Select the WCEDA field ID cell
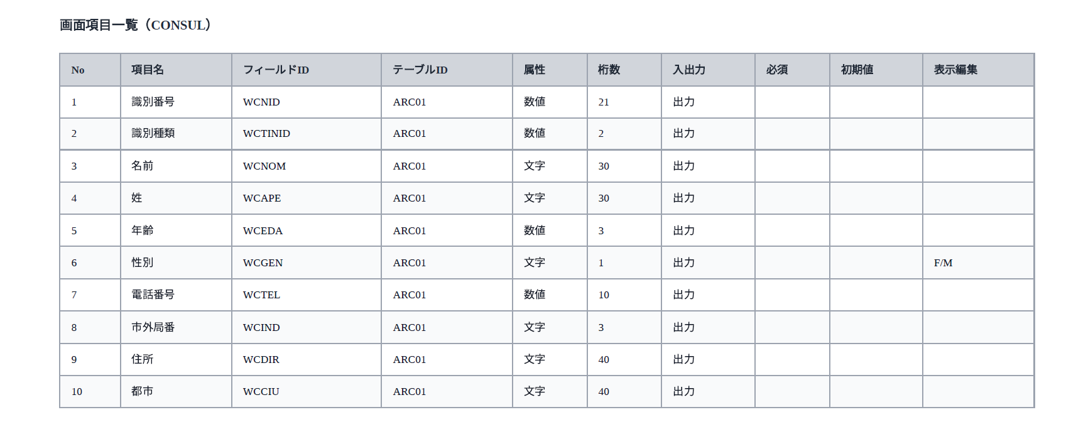This screenshot has height=444, width=1071. coord(307,230)
